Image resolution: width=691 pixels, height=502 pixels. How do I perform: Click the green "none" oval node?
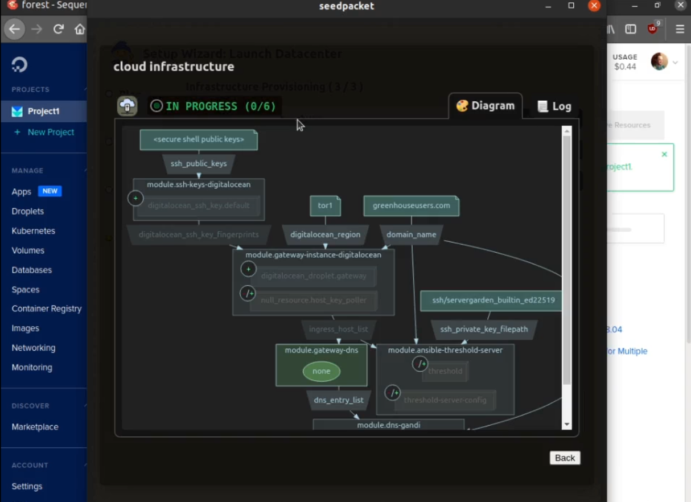click(322, 371)
